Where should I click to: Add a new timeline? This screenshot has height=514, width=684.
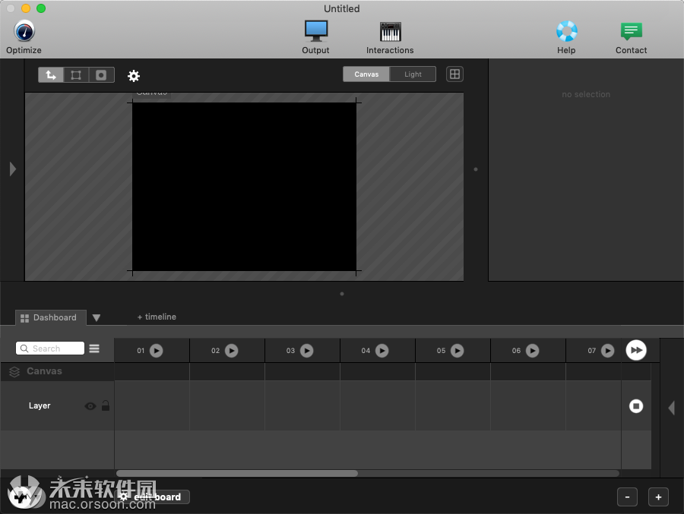(157, 317)
